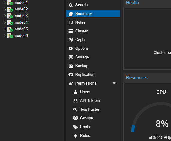
Task: Click the 'of 352 CPU(s)' text
Action: point(160,138)
